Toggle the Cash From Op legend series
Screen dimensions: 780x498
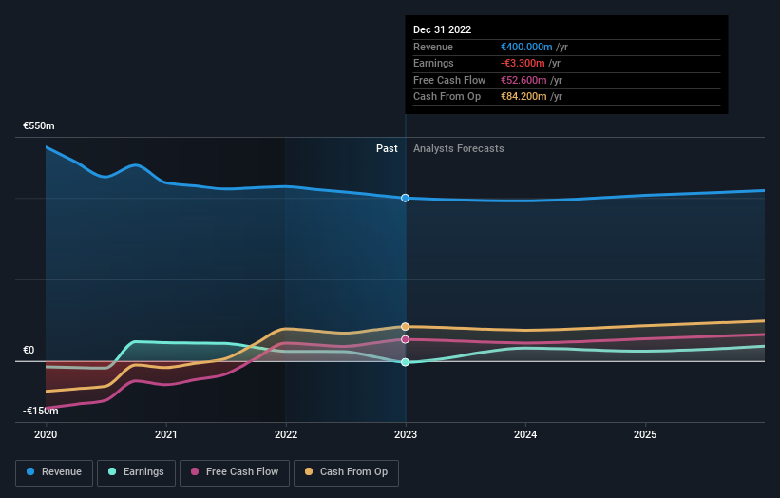pos(346,472)
